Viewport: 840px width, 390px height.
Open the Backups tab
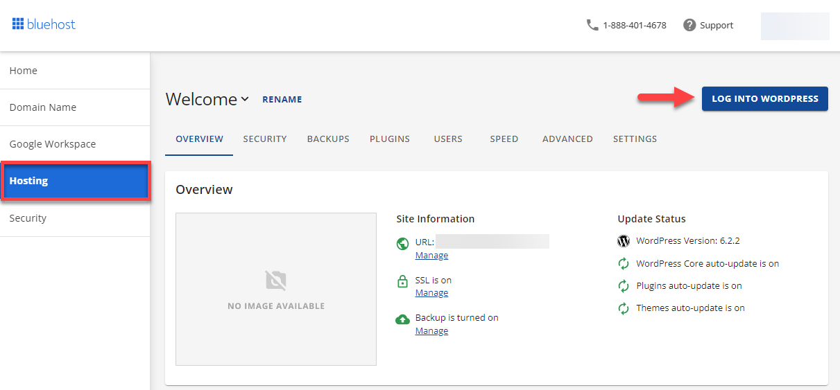[x=328, y=139]
